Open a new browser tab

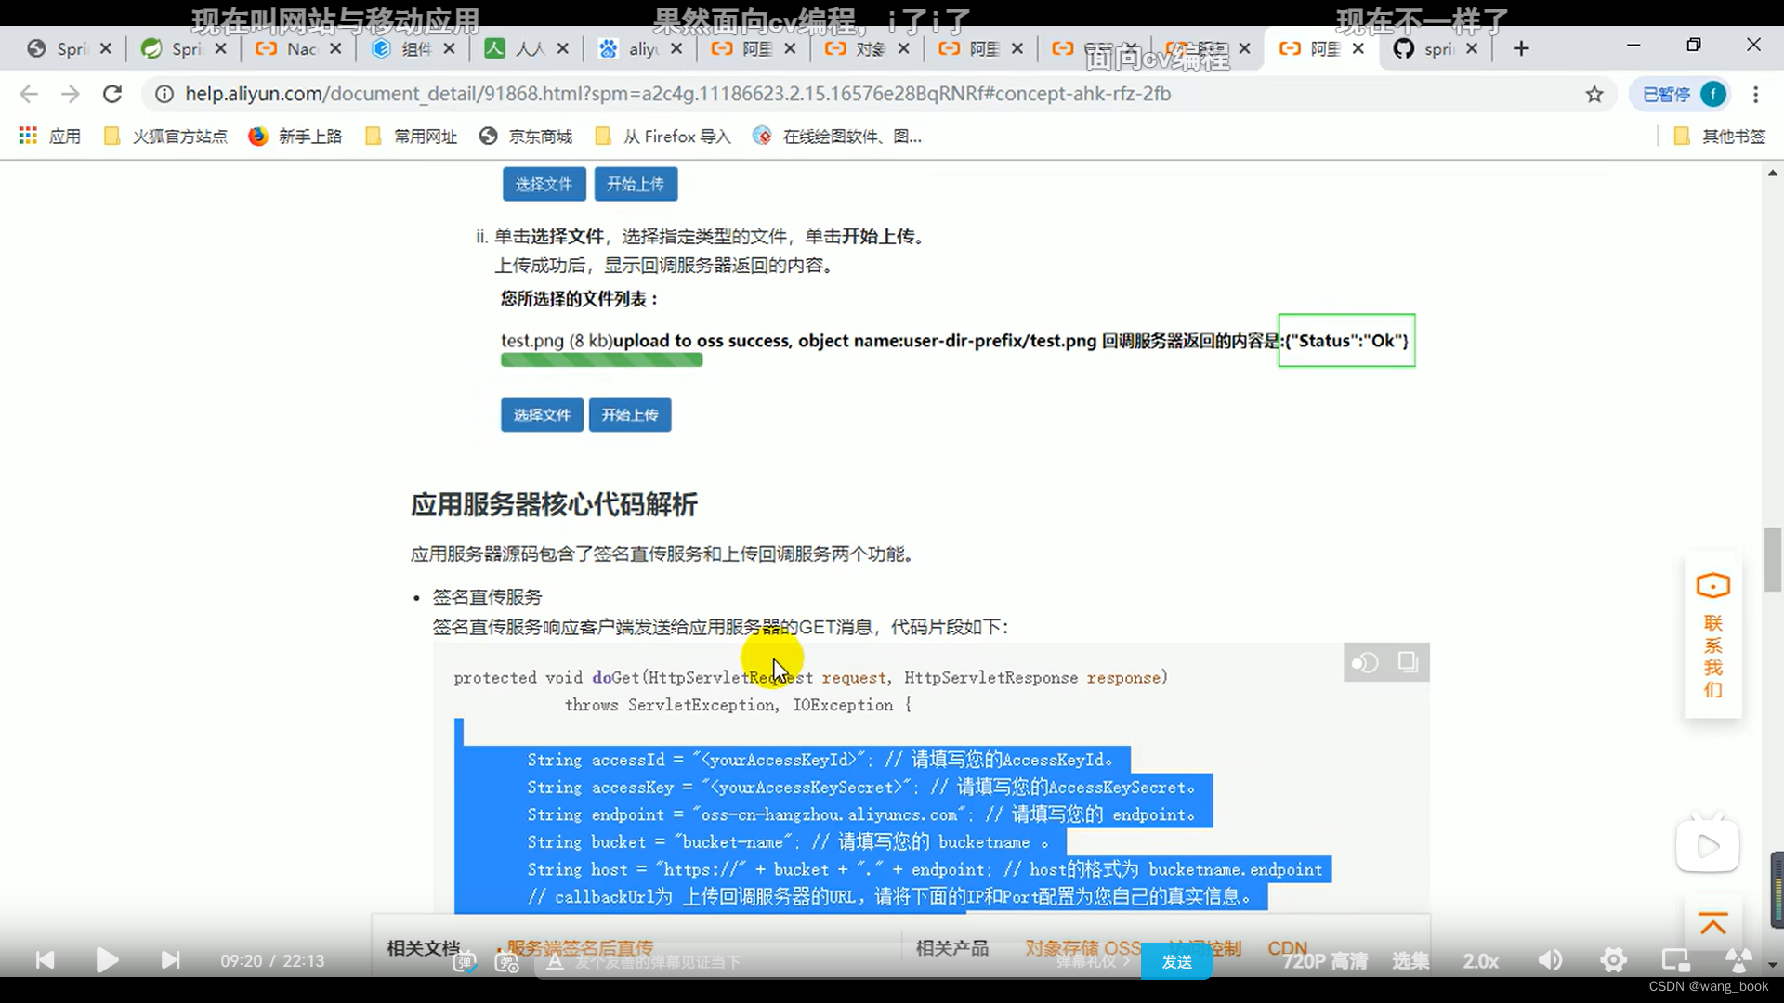tap(1521, 48)
